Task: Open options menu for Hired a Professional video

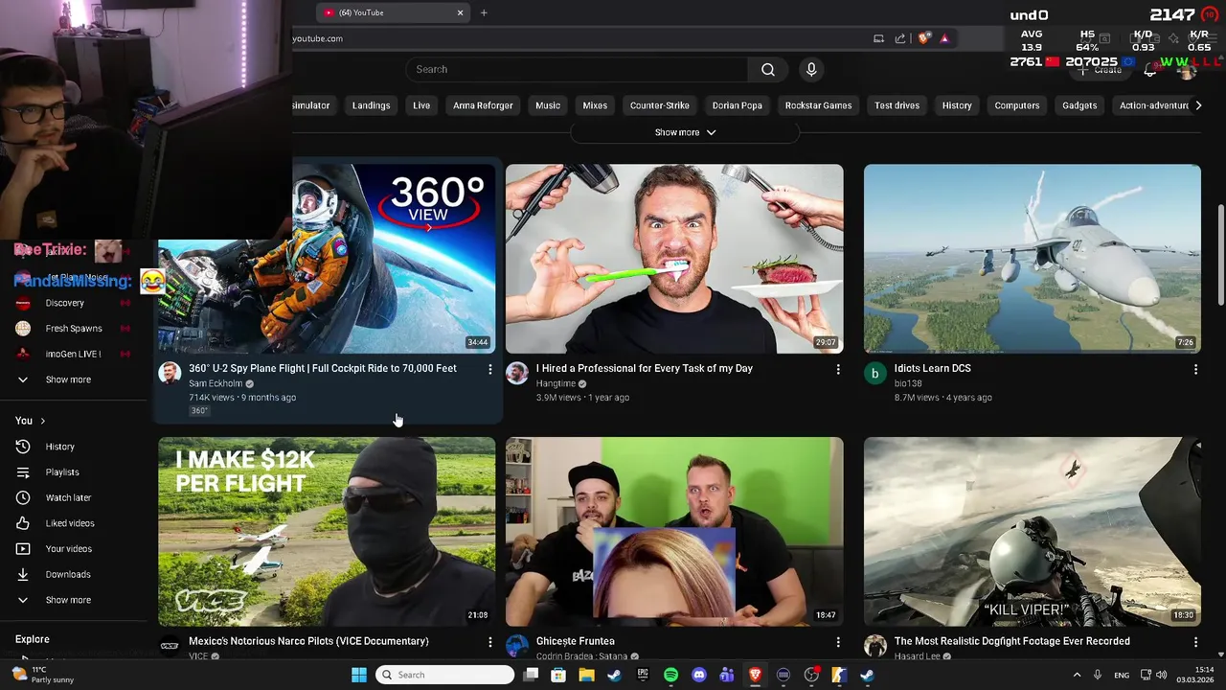Action: 838,369
